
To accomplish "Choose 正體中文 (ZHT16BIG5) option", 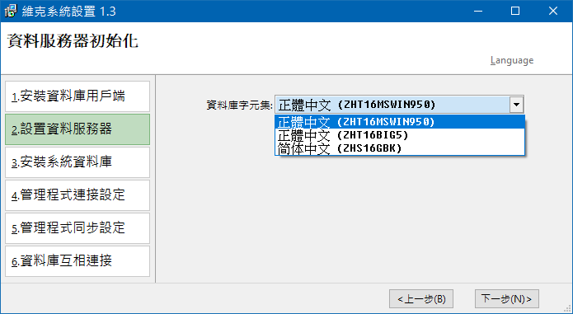I will [400, 135].
